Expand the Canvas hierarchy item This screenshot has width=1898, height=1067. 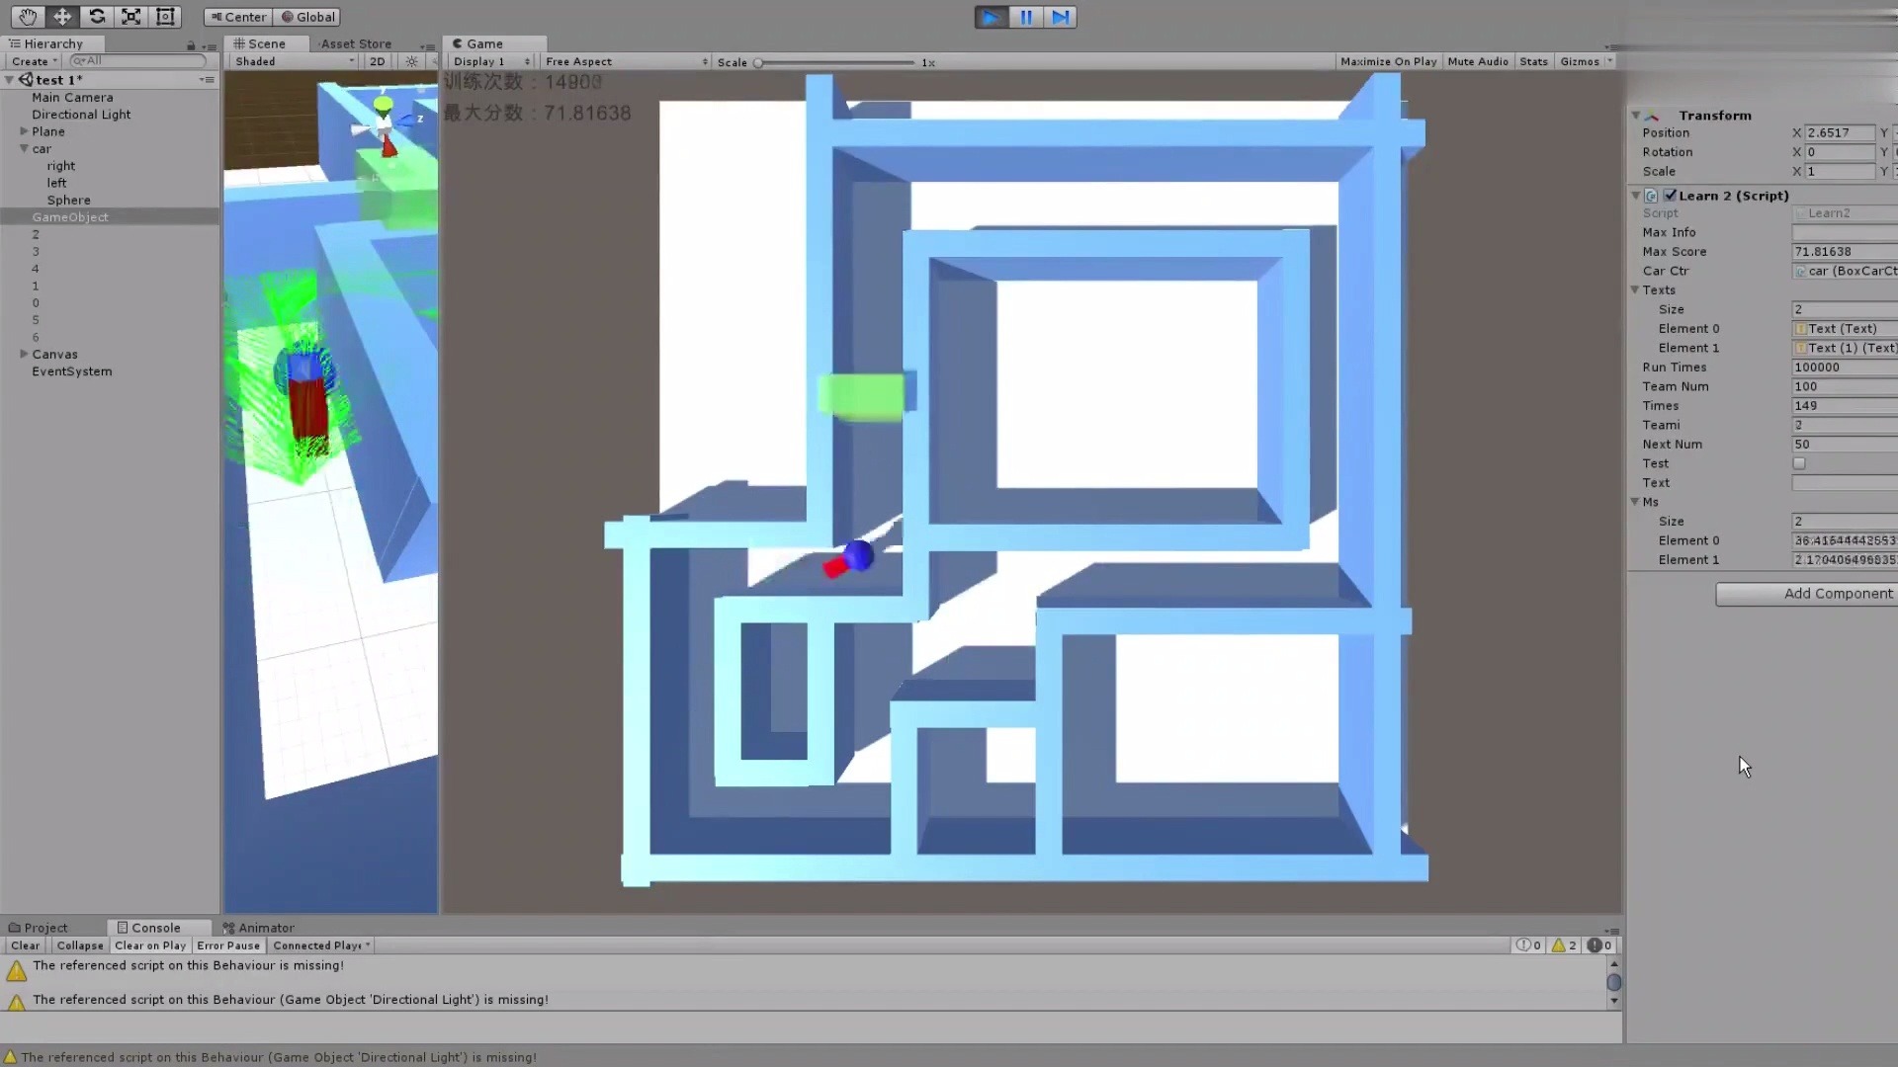coord(24,354)
